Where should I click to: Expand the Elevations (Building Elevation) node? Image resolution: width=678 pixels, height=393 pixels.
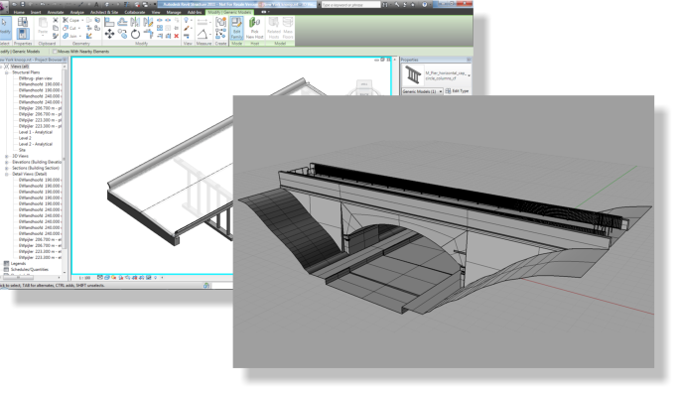(x=7, y=162)
